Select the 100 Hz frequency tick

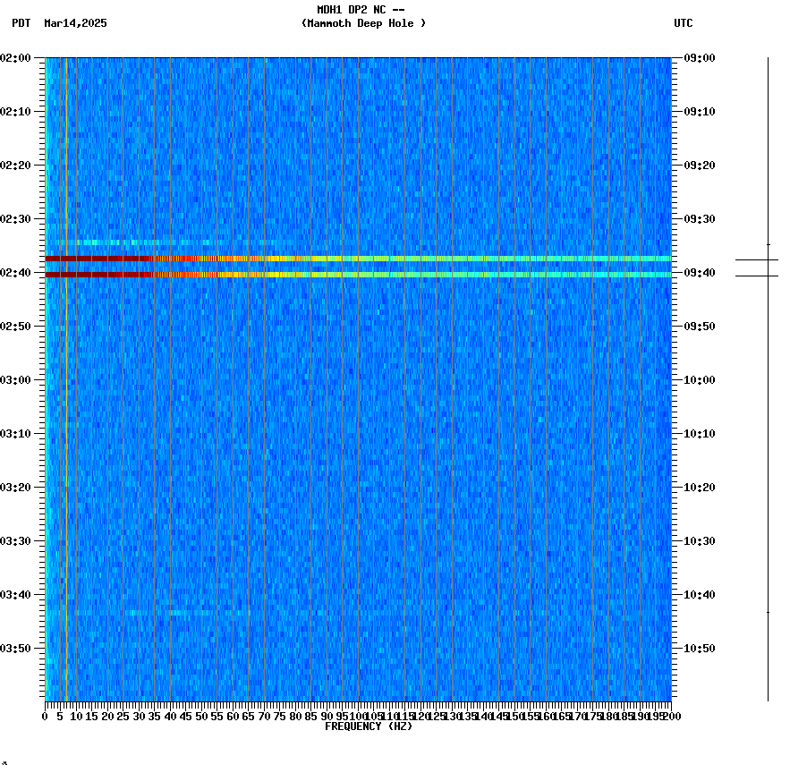click(356, 715)
